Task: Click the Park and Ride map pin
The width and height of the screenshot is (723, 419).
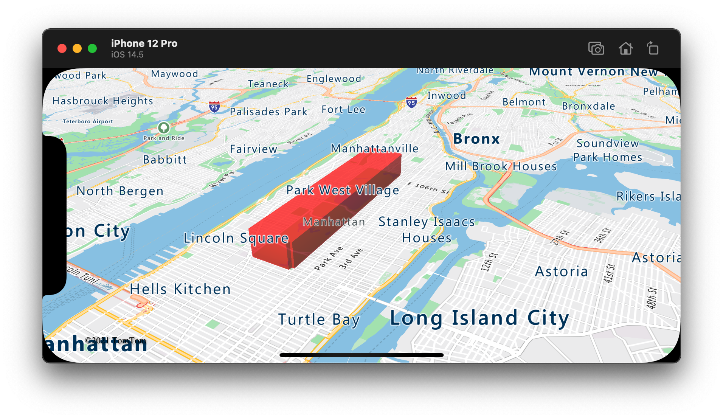Action: point(163,127)
